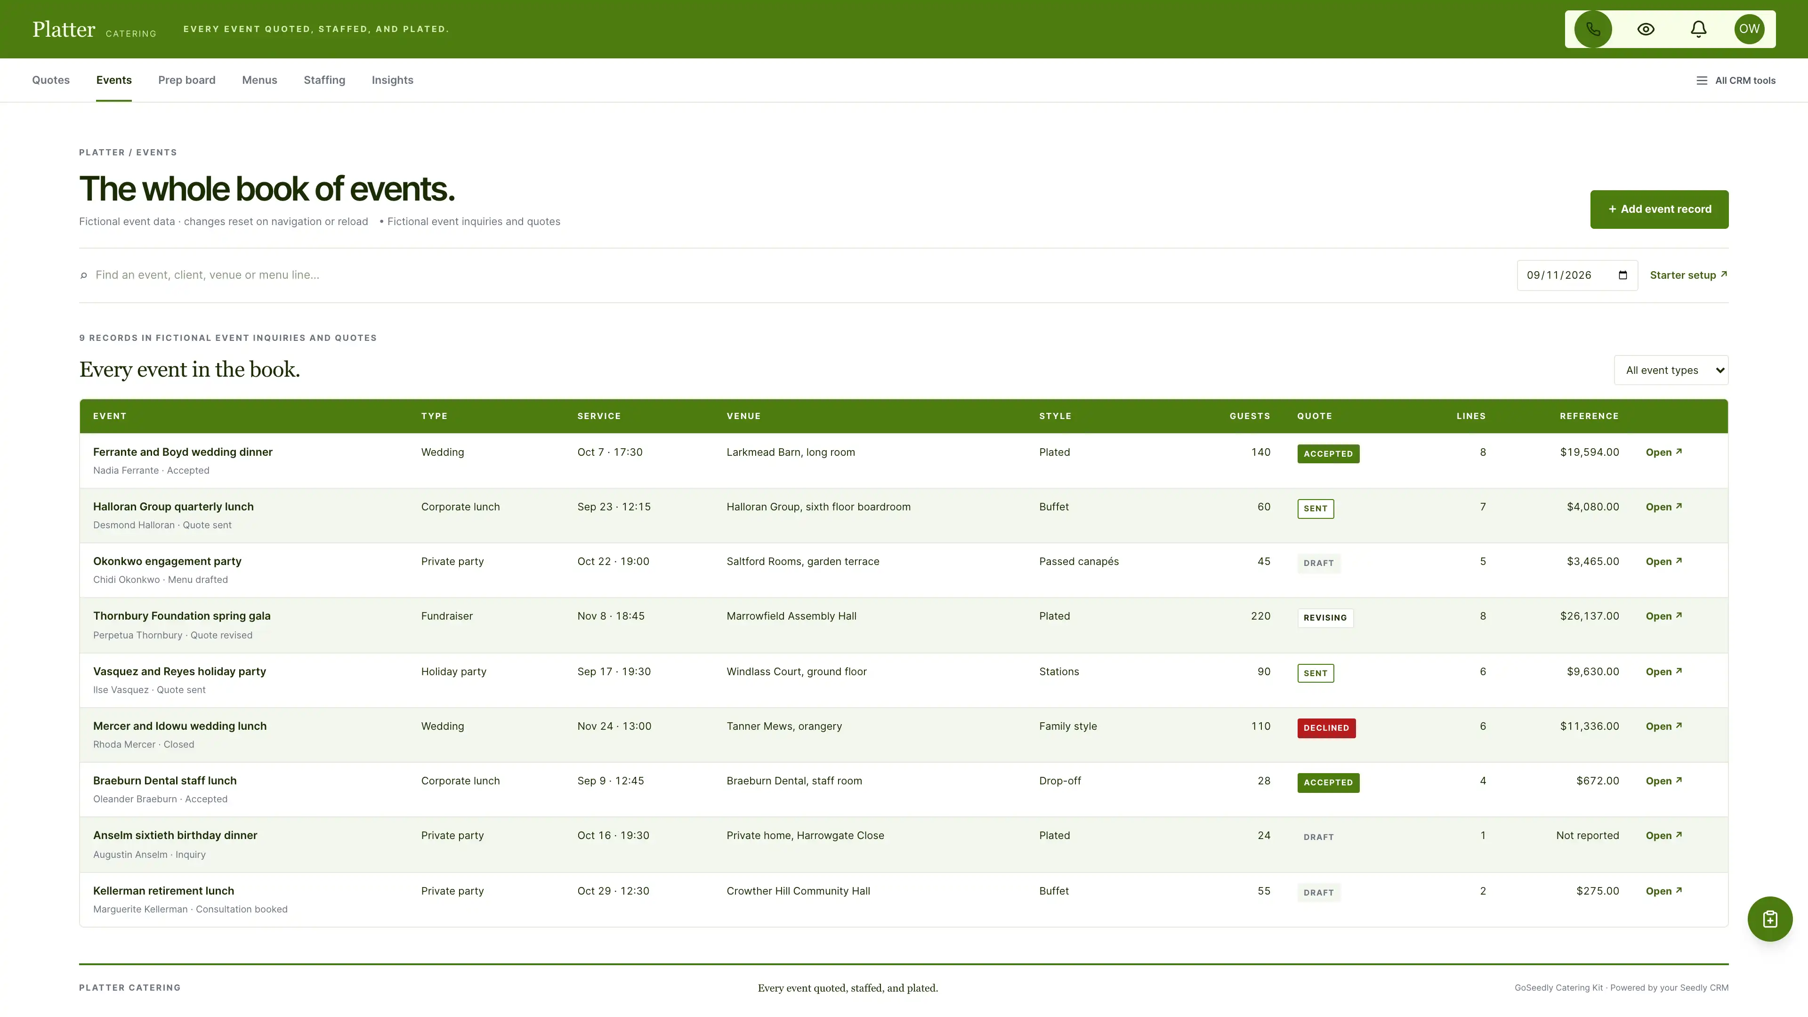This screenshot has height=1017, width=1808.
Task: Open the OW user avatar
Action: (1749, 29)
